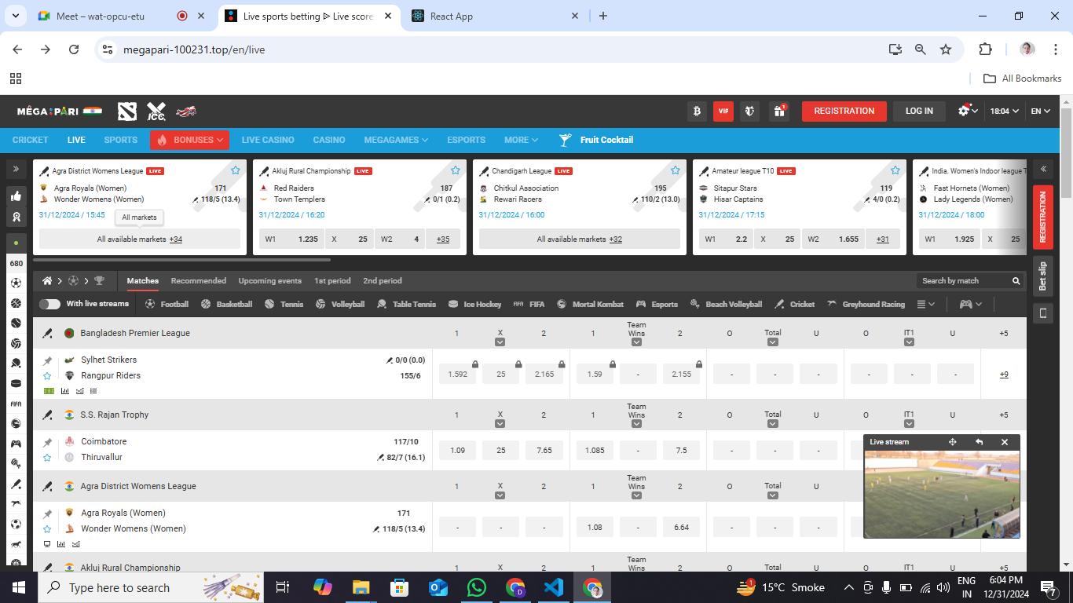Select the FIFA icon in left sidebar
Viewport: 1073px width, 603px height.
[x=16, y=404]
